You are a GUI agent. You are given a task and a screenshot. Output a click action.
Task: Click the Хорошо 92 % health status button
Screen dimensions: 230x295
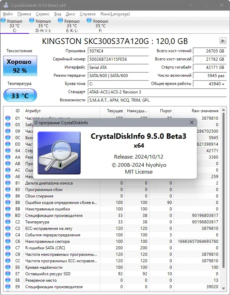click(20, 66)
